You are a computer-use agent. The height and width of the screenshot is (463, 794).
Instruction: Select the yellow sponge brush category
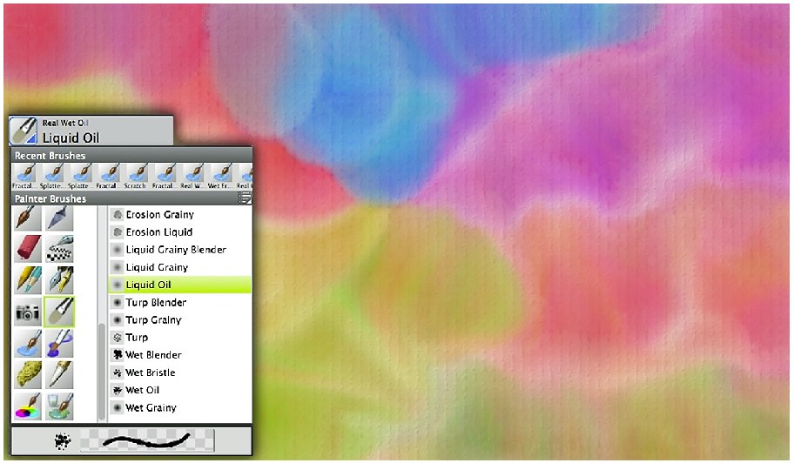[x=28, y=375]
